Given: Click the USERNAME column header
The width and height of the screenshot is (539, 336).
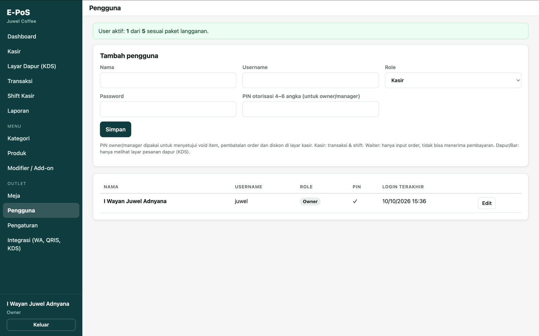Looking at the screenshot, I should pos(249,187).
